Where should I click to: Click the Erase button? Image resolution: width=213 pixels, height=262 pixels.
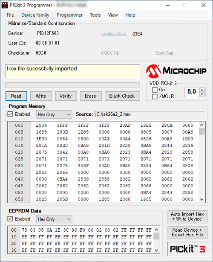[x=91, y=96]
